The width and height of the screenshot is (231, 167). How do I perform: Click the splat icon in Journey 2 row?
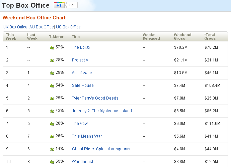[x=52, y=111]
